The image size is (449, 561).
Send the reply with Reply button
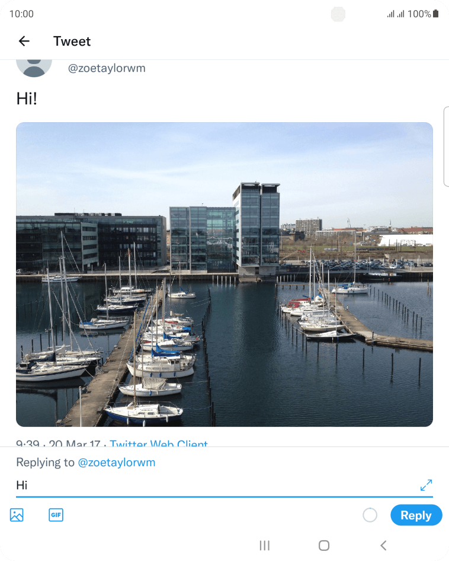tap(416, 515)
